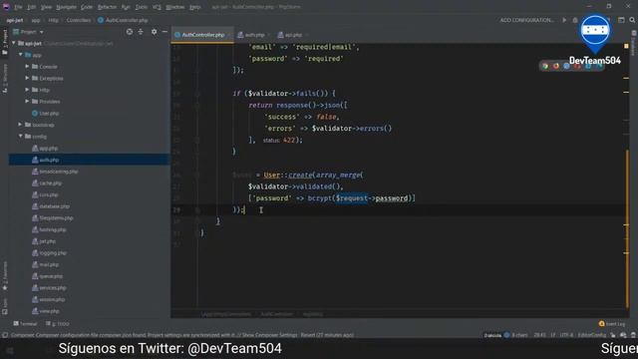
Task: Open Search Everywhere magnifier icon
Action: pyautogui.click(x=632, y=20)
